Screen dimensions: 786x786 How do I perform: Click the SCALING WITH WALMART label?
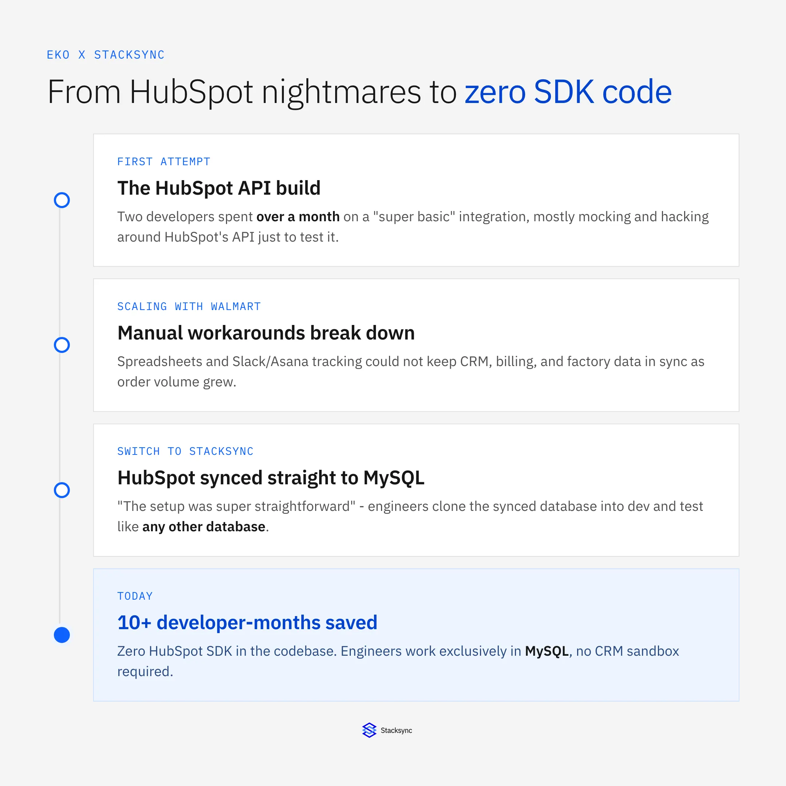point(189,306)
